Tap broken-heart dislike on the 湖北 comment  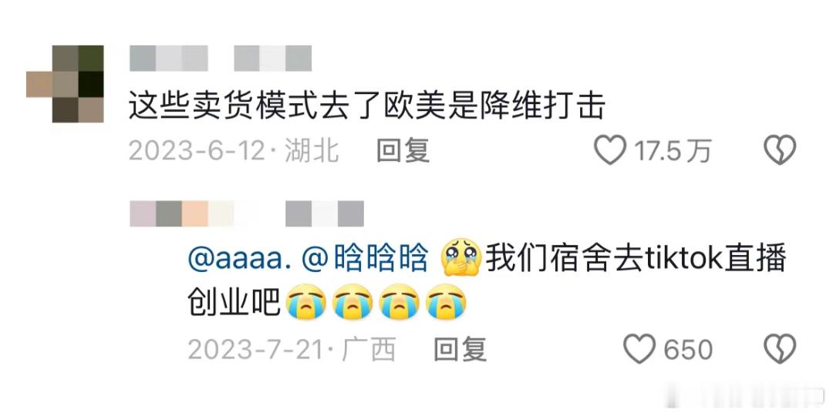coord(780,150)
